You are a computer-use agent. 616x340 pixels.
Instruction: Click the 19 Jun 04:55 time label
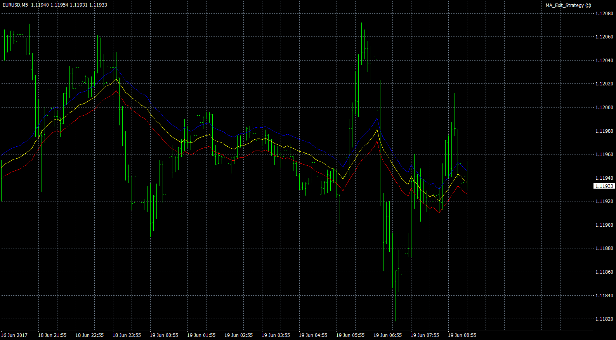tap(313, 335)
